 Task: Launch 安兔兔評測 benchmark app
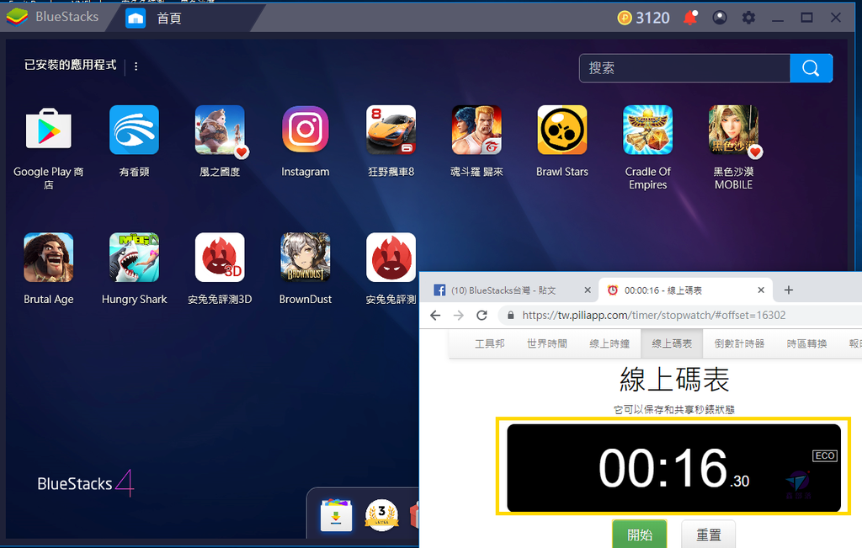(391, 258)
